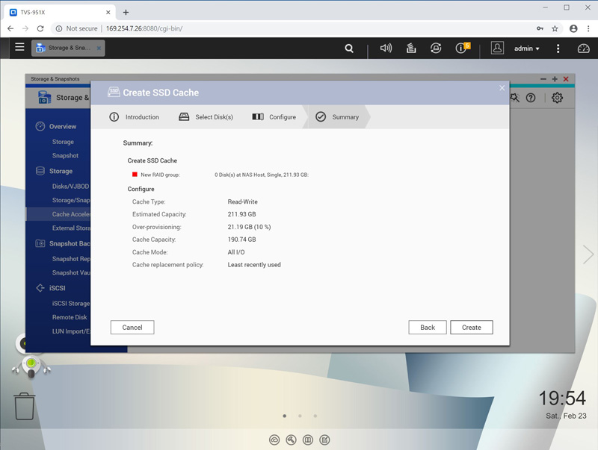The width and height of the screenshot is (598, 450).
Task: Open external devices sync icon
Action: pyautogui.click(x=436, y=48)
